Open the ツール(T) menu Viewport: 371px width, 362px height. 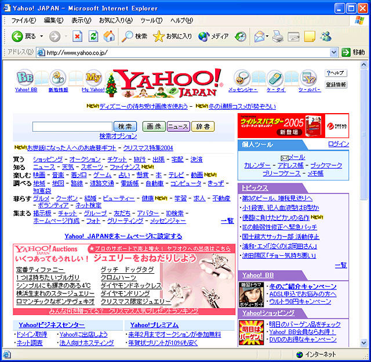[x=151, y=20]
